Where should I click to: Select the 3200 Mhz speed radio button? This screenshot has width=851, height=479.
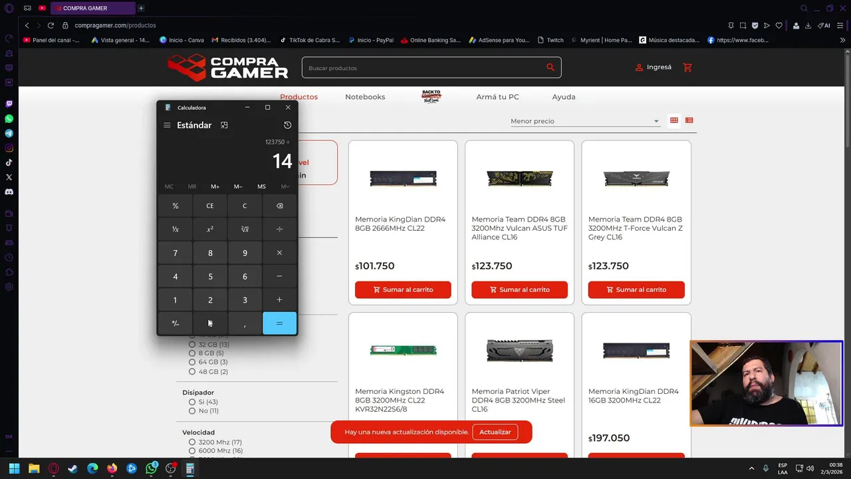[192, 442]
